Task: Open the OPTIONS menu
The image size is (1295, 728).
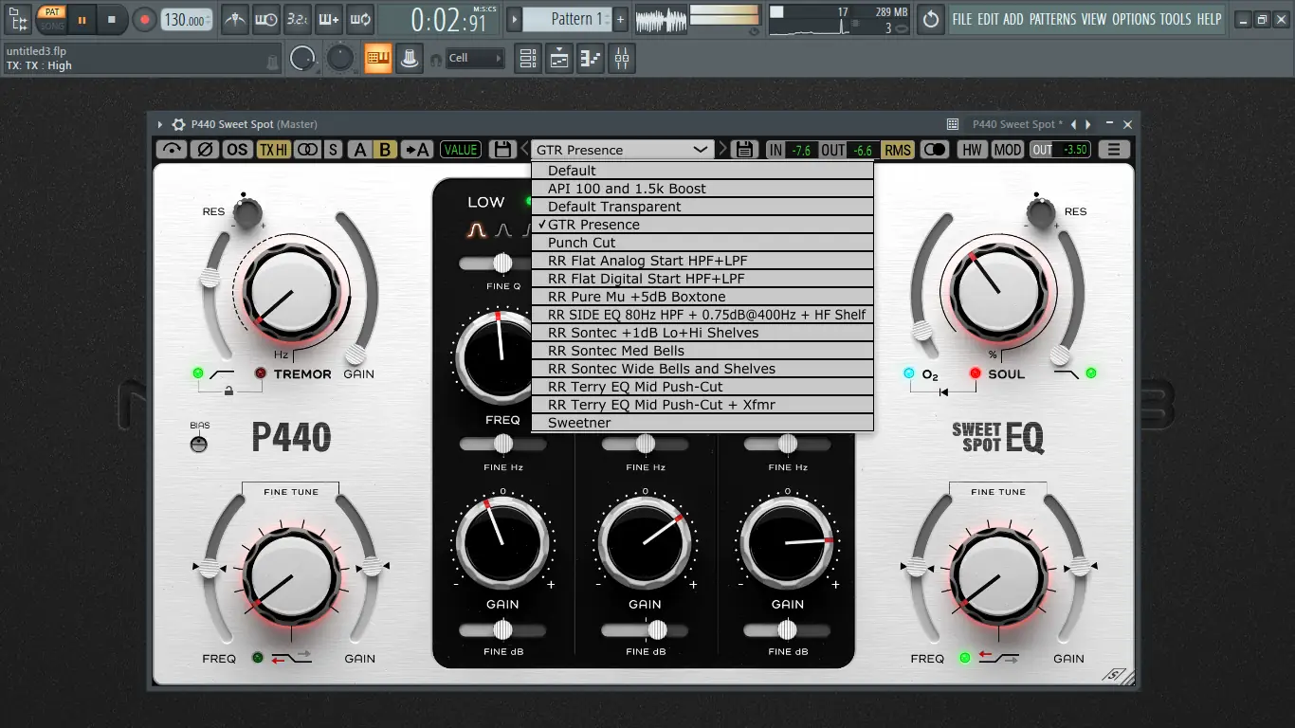Action: pos(1134,19)
